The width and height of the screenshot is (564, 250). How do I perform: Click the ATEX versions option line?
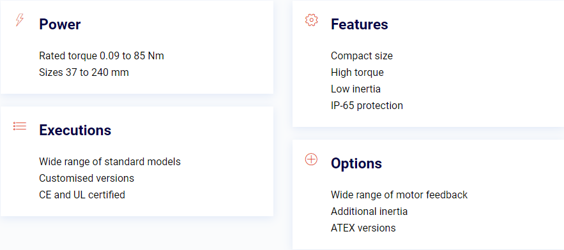click(363, 228)
